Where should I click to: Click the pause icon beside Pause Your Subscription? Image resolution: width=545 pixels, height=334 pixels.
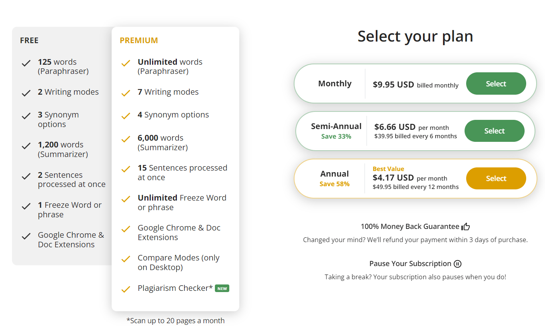click(x=458, y=264)
